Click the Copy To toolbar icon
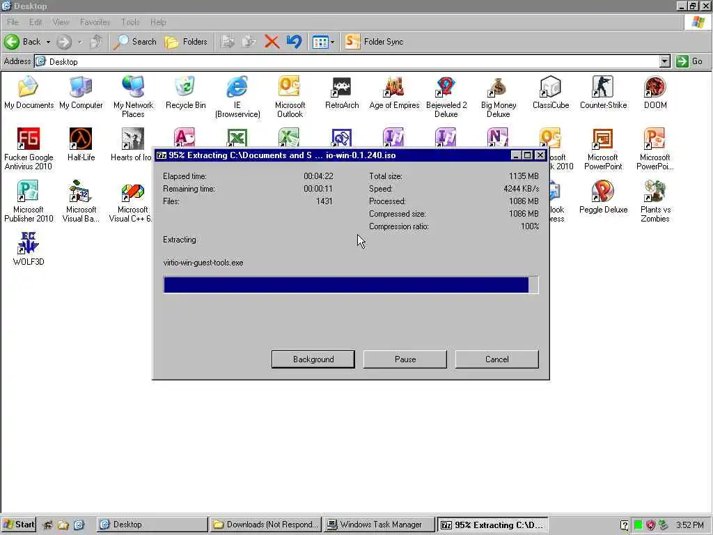The width and height of the screenshot is (713, 535). point(249,42)
